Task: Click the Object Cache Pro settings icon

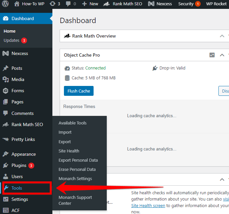Action: coord(212,55)
